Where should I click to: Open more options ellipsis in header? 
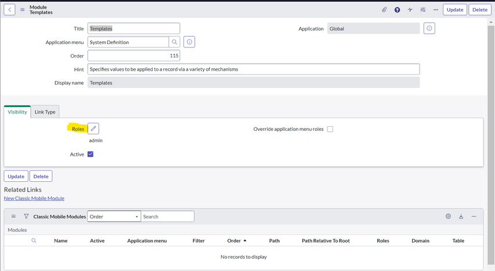click(x=436, y=10)
